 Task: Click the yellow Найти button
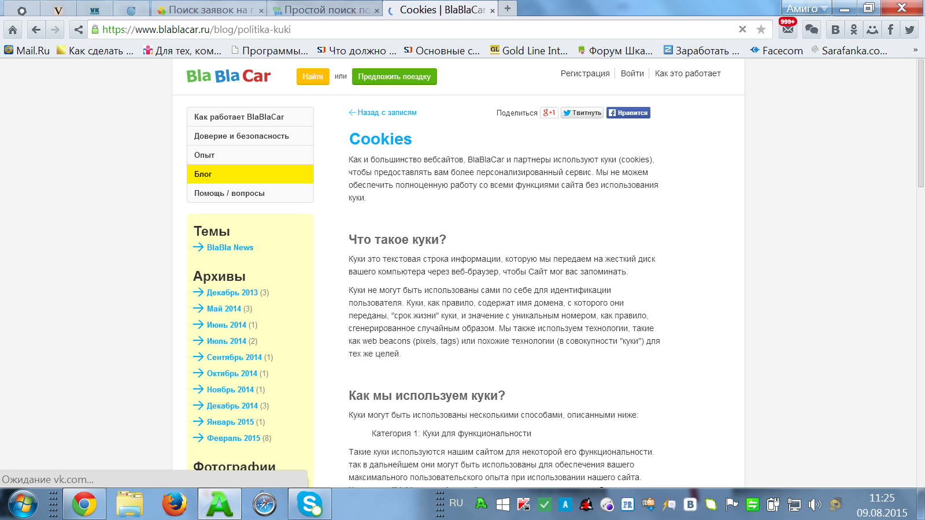pyautogui.click(x=313, y=76)
